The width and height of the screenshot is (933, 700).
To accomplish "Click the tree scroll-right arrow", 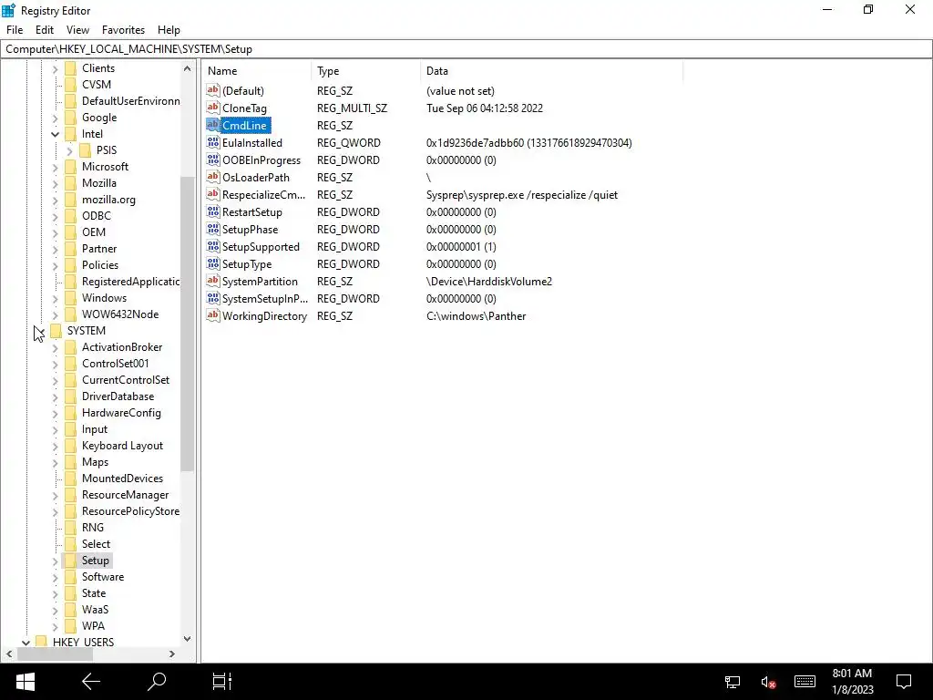I will [172, 654].
